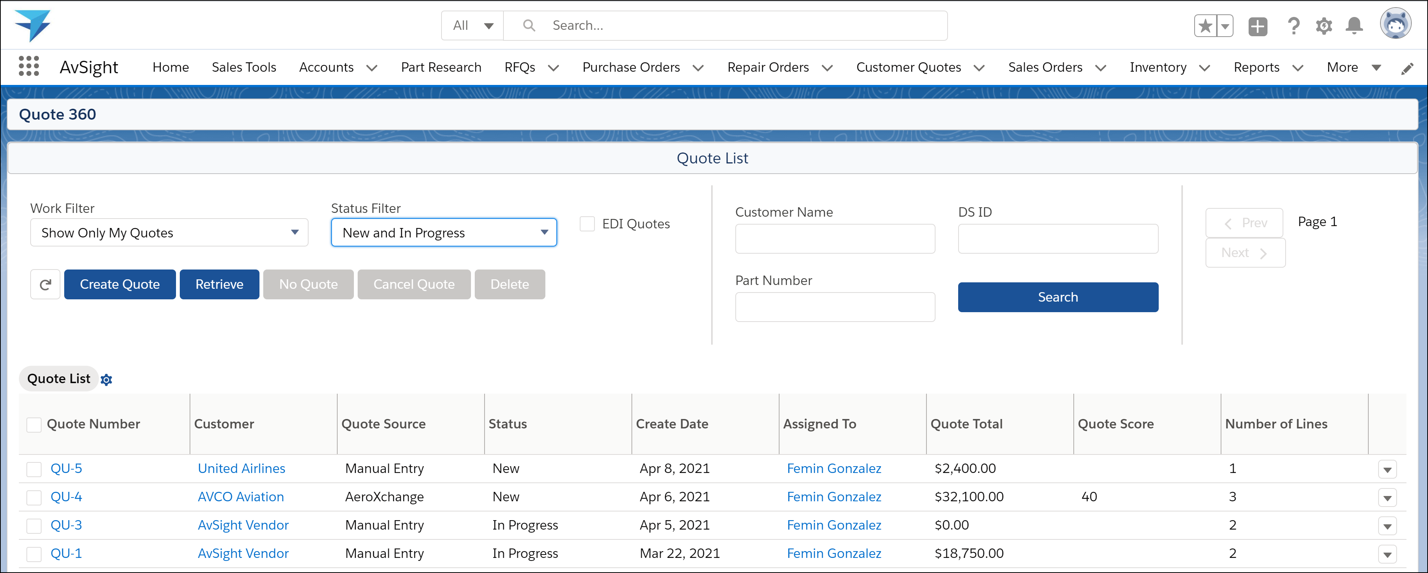
Task: Click the blue Search button
Action: (x=1058, y=297)
